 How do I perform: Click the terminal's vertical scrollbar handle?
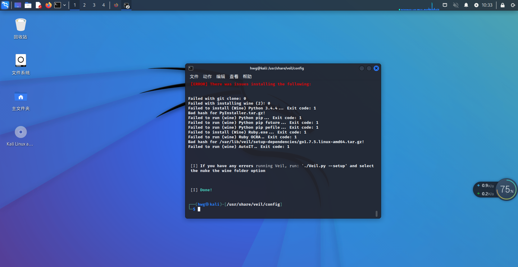coord(377,213)
